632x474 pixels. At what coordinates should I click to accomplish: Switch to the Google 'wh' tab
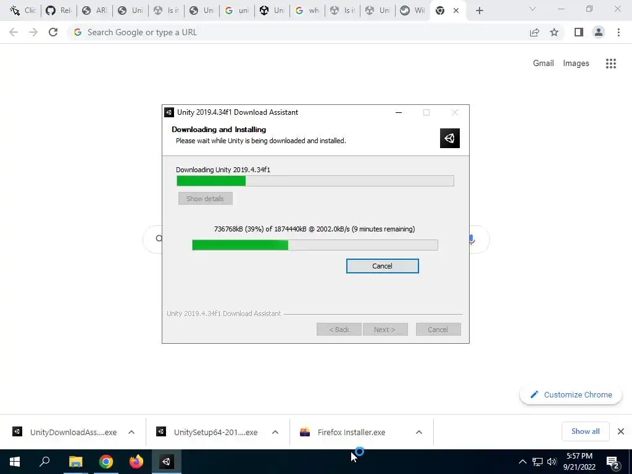point(307,10)
